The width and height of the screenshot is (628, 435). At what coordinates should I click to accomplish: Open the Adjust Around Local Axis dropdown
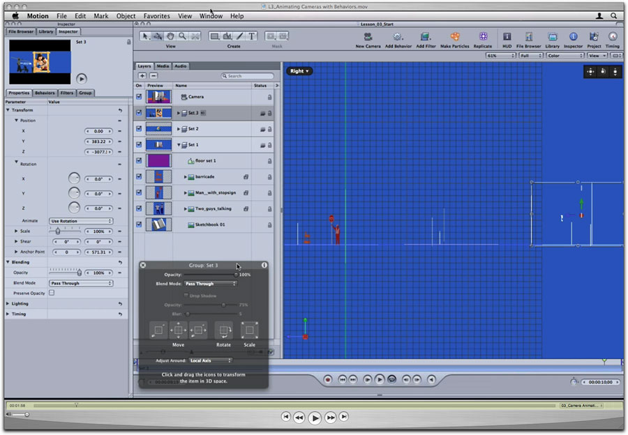click(211, 360)
